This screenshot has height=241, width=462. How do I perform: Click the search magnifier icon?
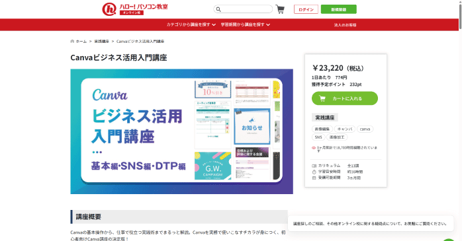click(x=218, y=9)
